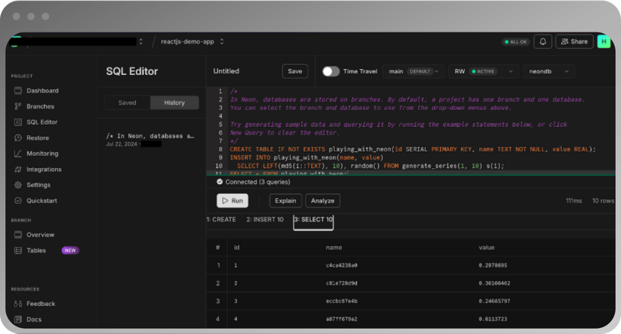The height and width of the screenshot is (334, 621).
Task: Click the Restore sidebar icon
Action: click(18, 138)
